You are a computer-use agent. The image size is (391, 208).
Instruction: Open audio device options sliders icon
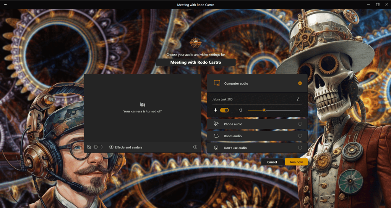pyautogui.click(x=298, y=99)
